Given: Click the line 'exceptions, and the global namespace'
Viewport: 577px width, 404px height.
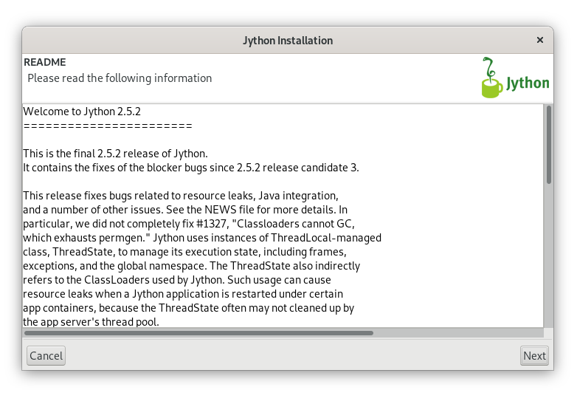Looking at the screenshot, I should (191, 266).
